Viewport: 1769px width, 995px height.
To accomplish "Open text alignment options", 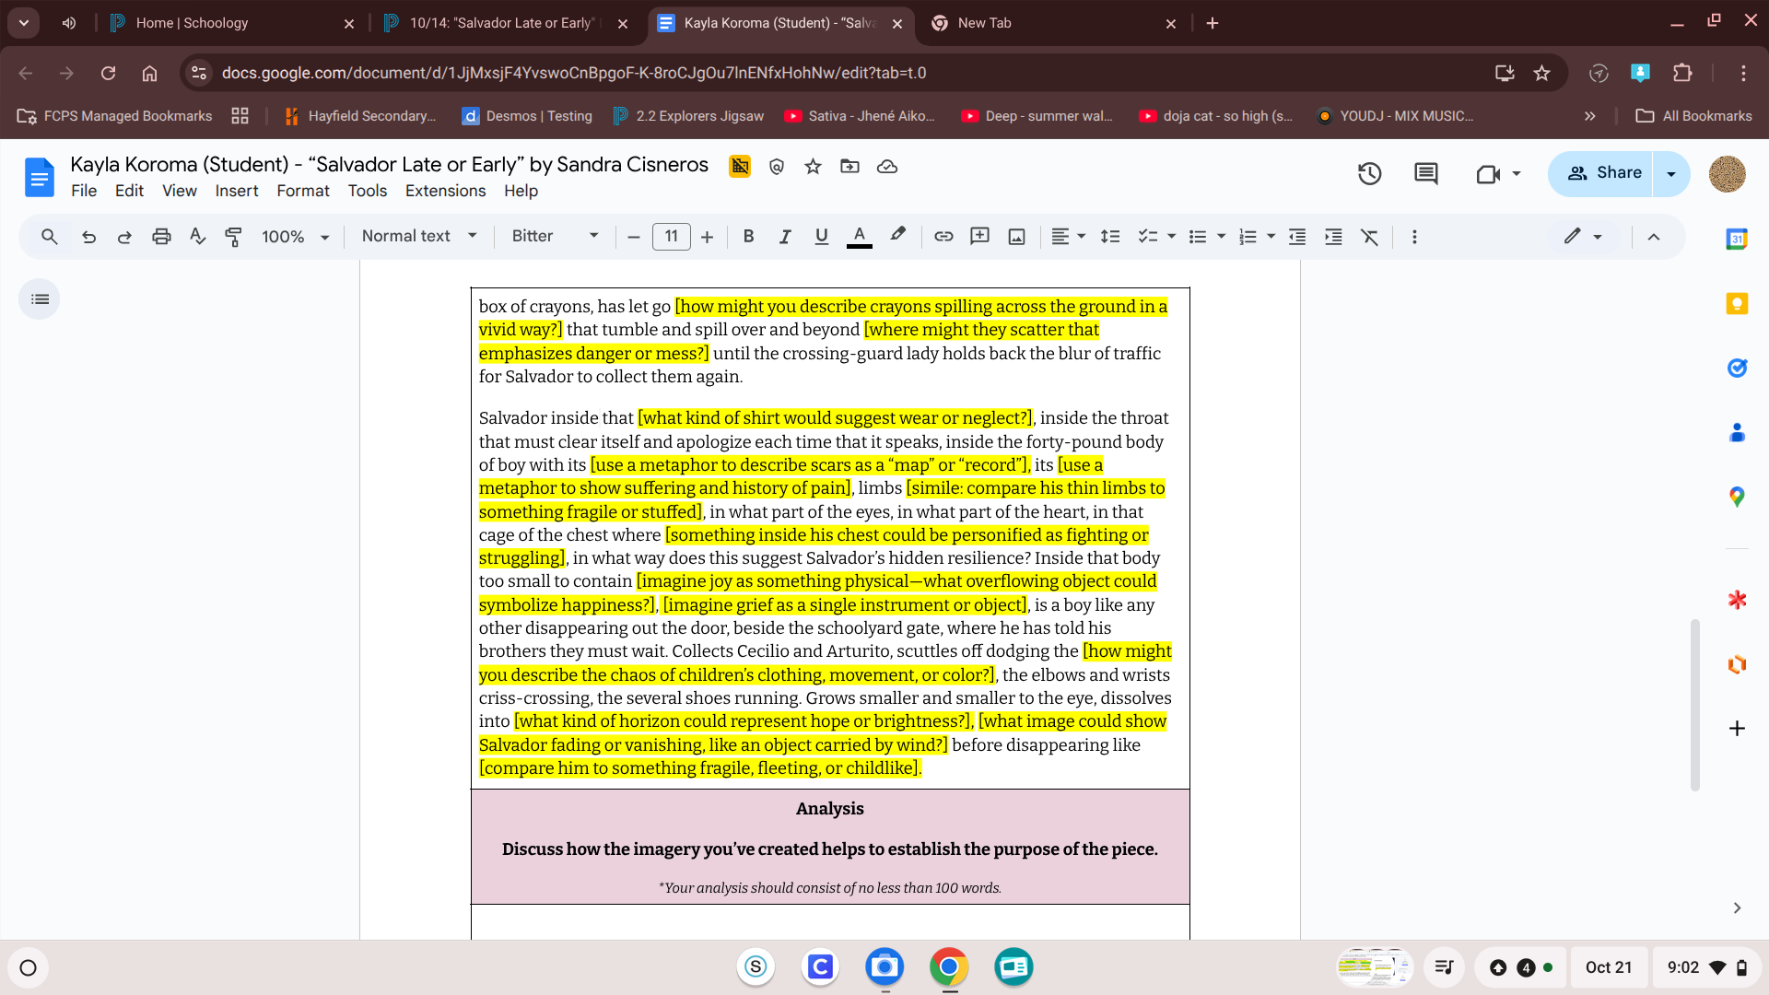I will tap(1068, 237).
